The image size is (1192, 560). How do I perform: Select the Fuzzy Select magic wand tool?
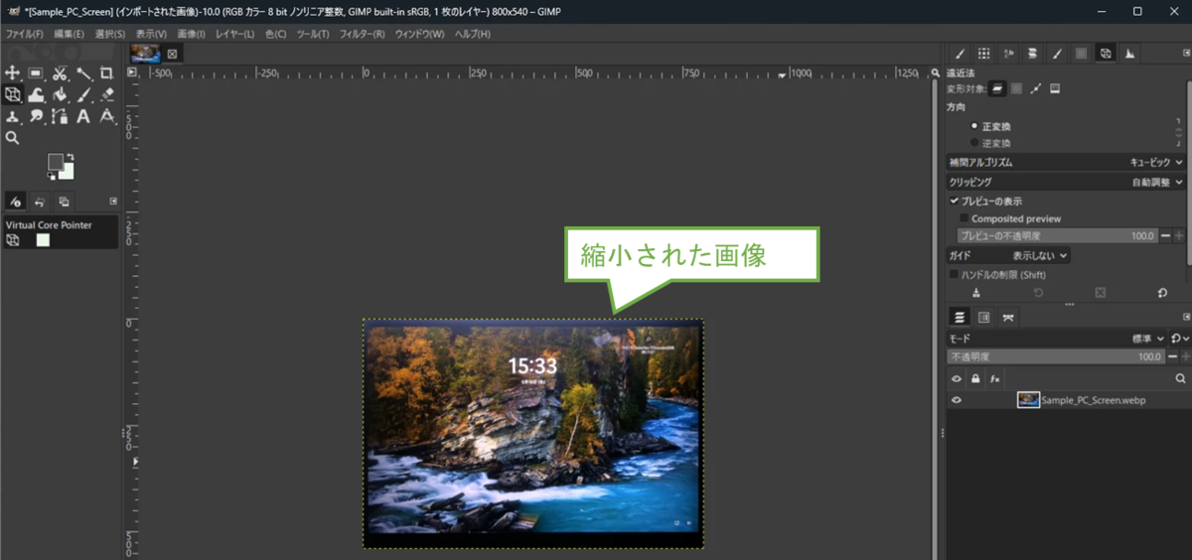tap(83, 73)
